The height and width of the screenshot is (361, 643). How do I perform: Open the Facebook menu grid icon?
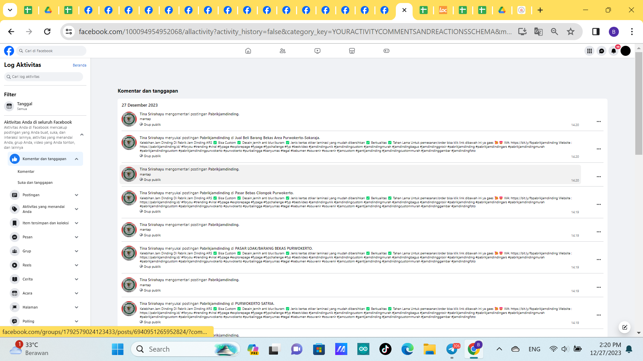coord(589,51)
